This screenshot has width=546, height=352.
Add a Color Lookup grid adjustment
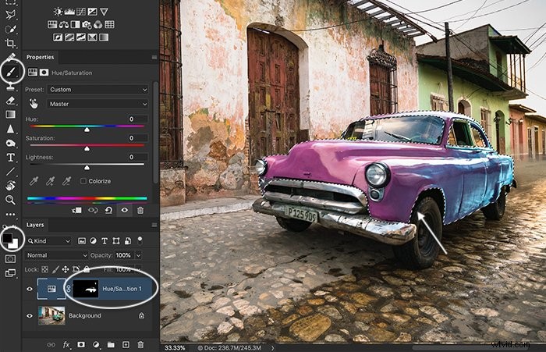click(x=109, y=24)
